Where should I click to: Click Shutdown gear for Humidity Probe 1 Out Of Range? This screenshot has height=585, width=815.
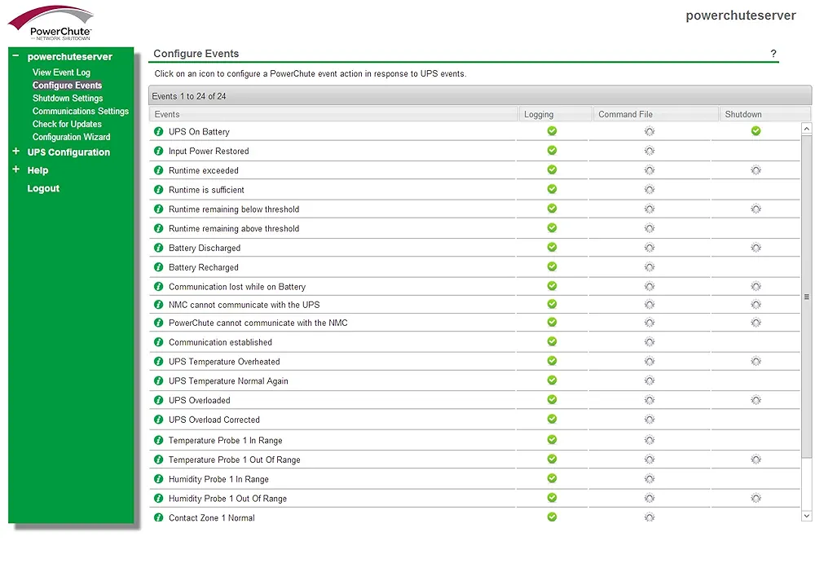click(x=756, y=498)
